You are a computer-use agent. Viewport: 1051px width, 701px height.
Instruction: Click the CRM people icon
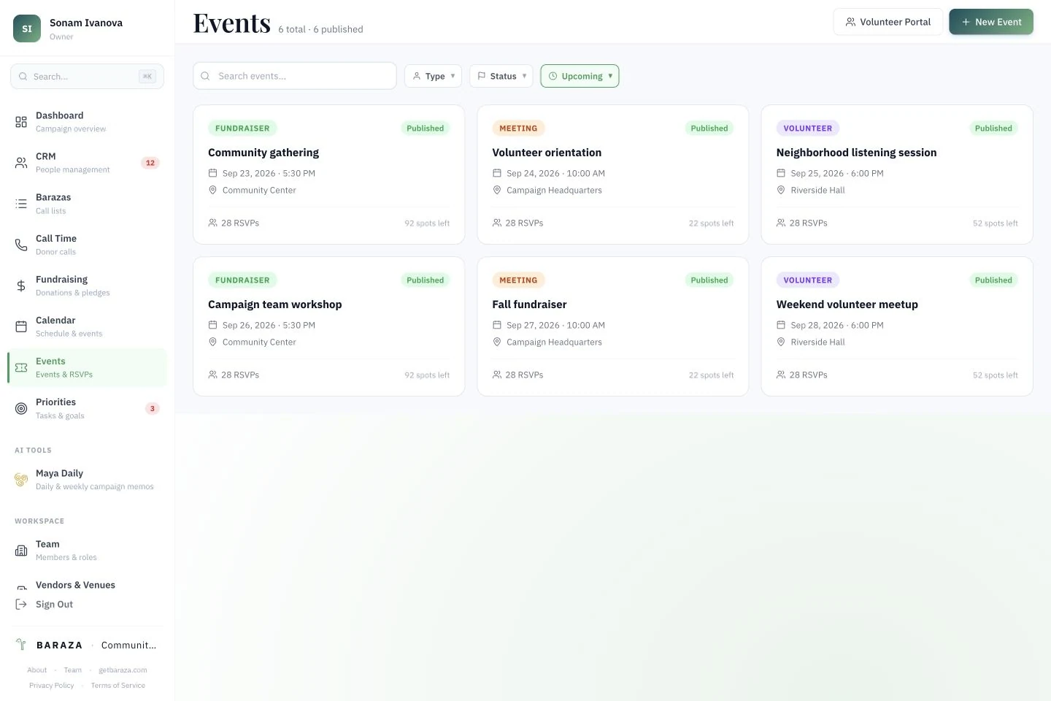click(21, 163)
